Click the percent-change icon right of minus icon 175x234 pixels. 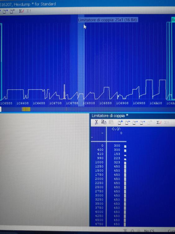click(x=135, y=123)
